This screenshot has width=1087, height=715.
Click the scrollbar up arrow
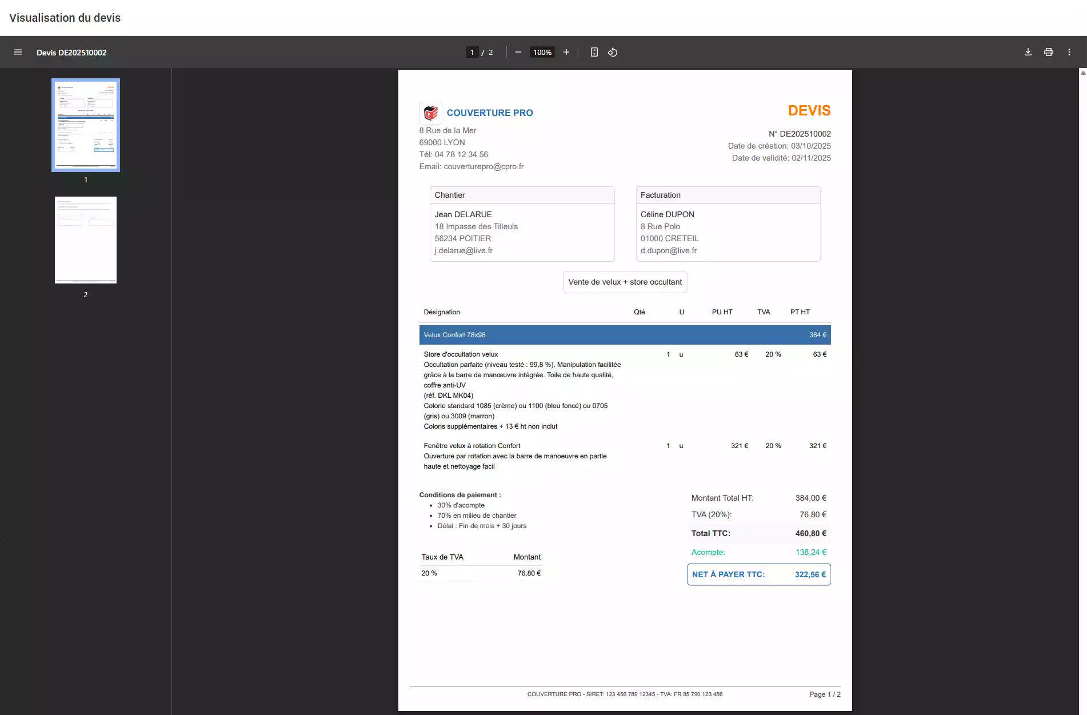(1083, 73)
